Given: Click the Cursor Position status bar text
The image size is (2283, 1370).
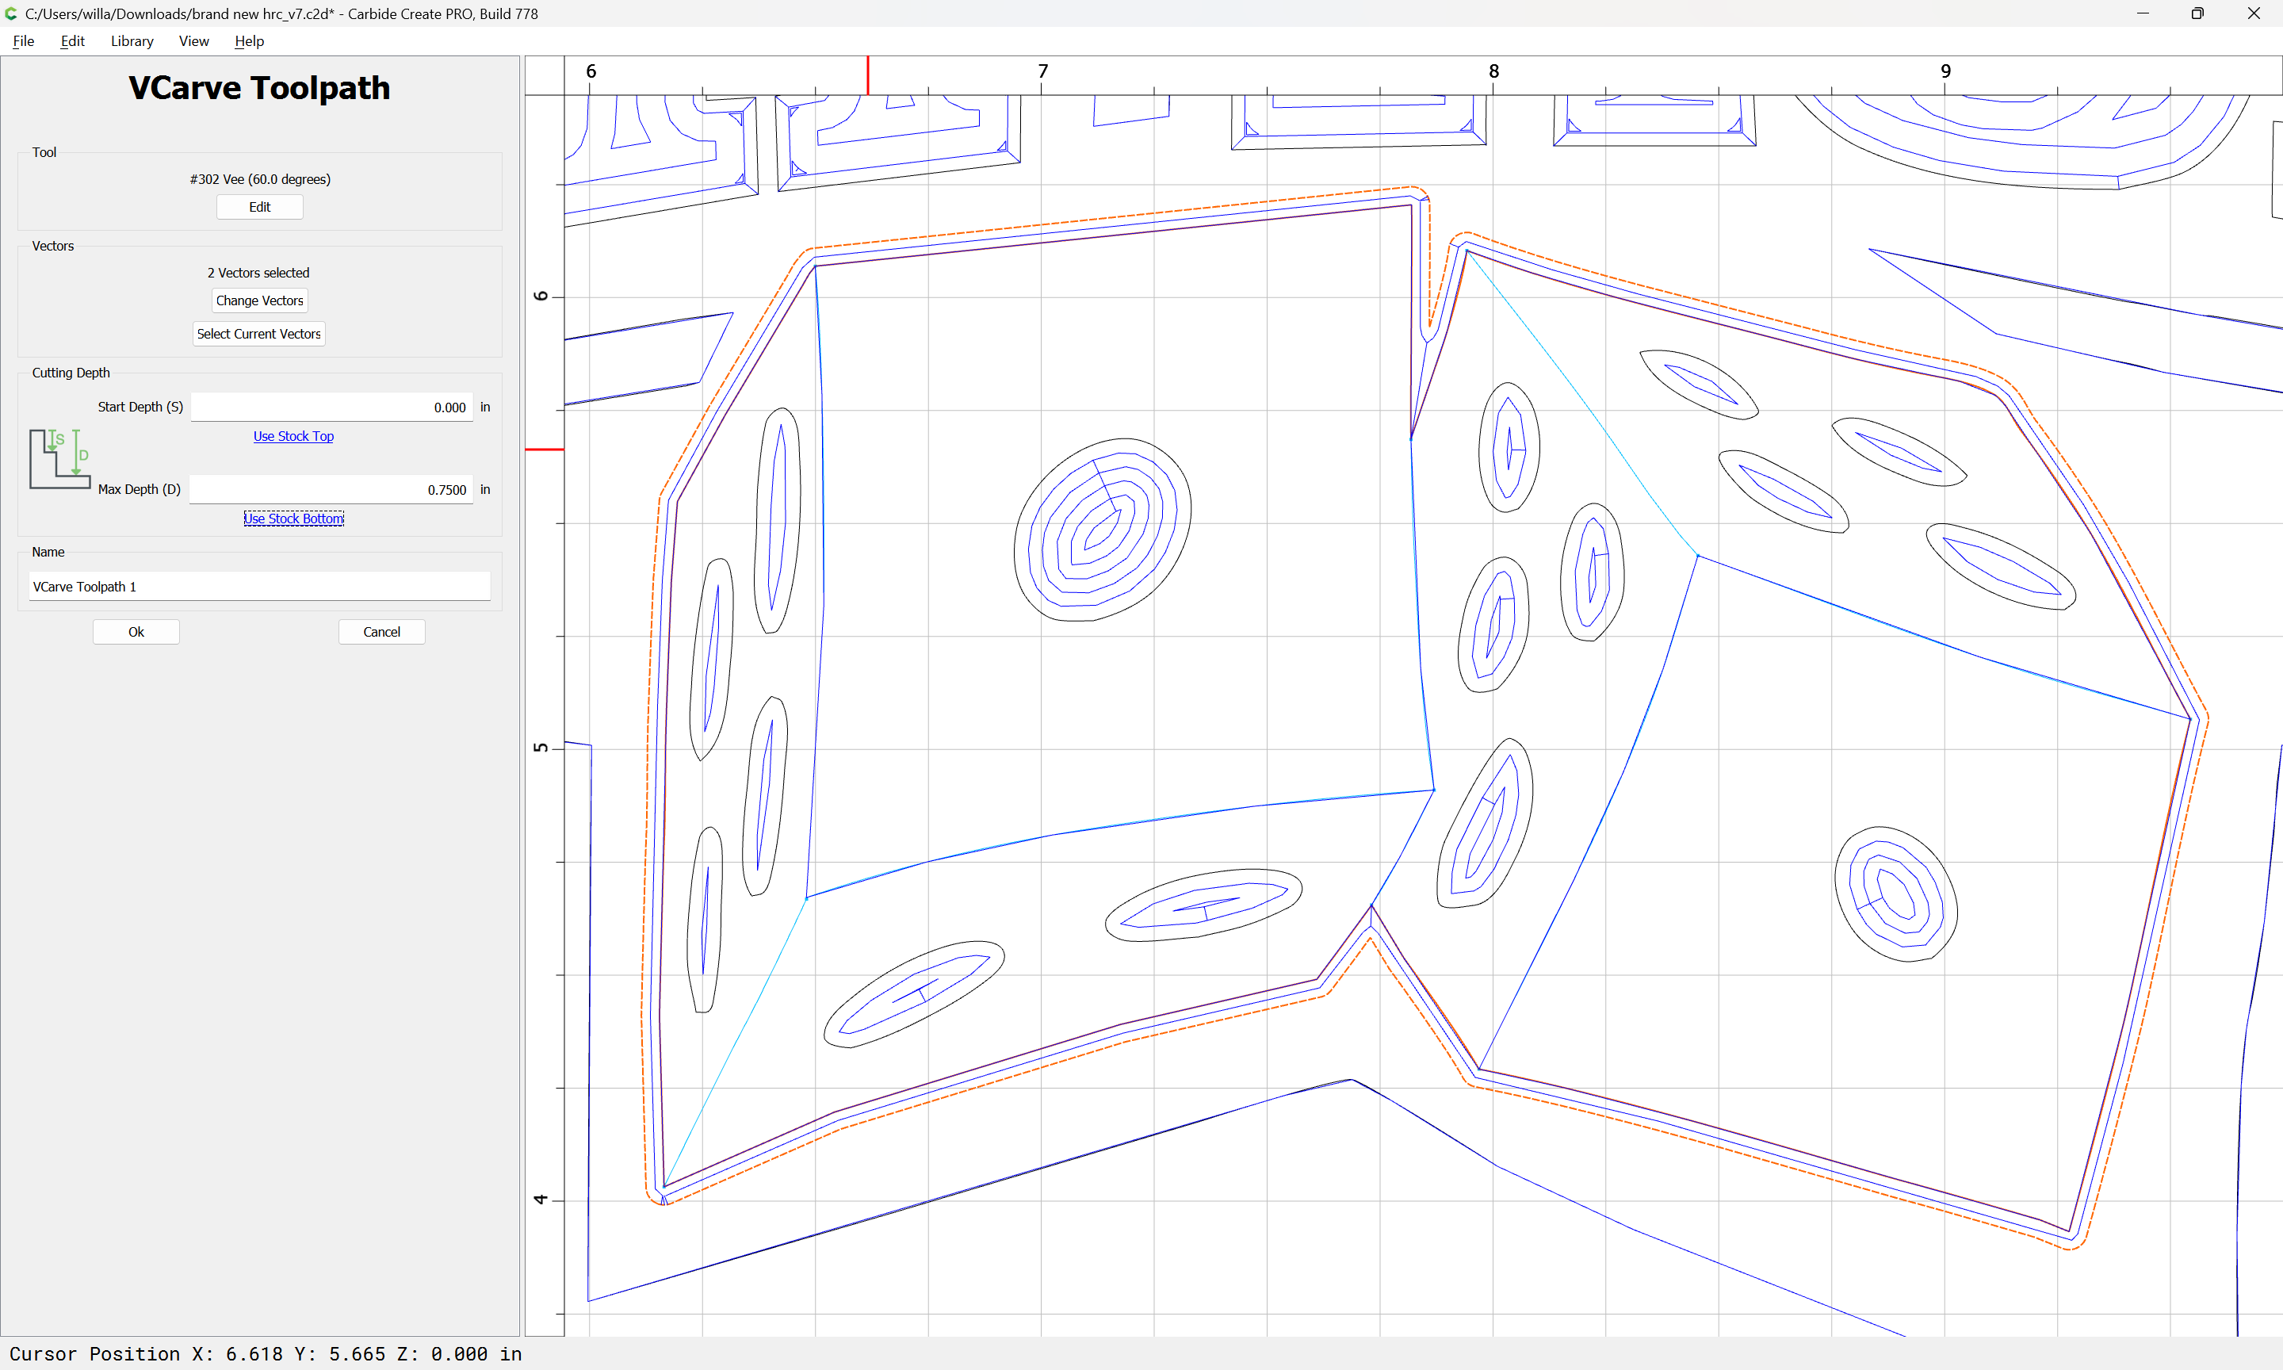Looking at the screenshot, I should click(x=266, y=1353).
